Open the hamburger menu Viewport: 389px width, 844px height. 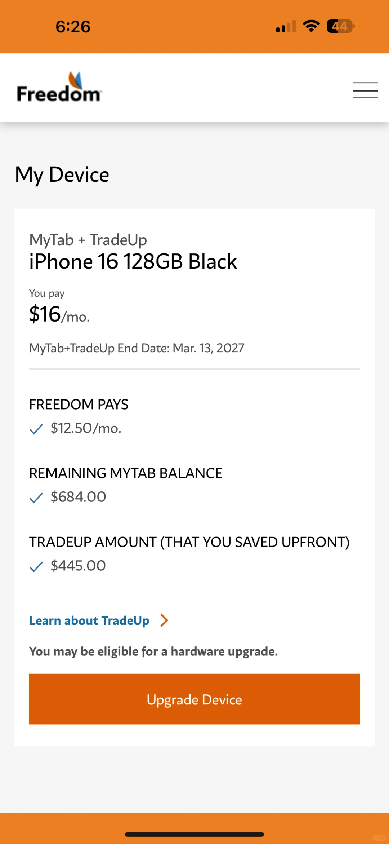coord(365,90)
